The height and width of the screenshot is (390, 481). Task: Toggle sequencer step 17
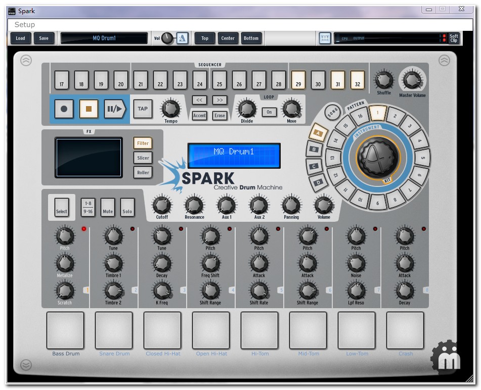point(61,80)
